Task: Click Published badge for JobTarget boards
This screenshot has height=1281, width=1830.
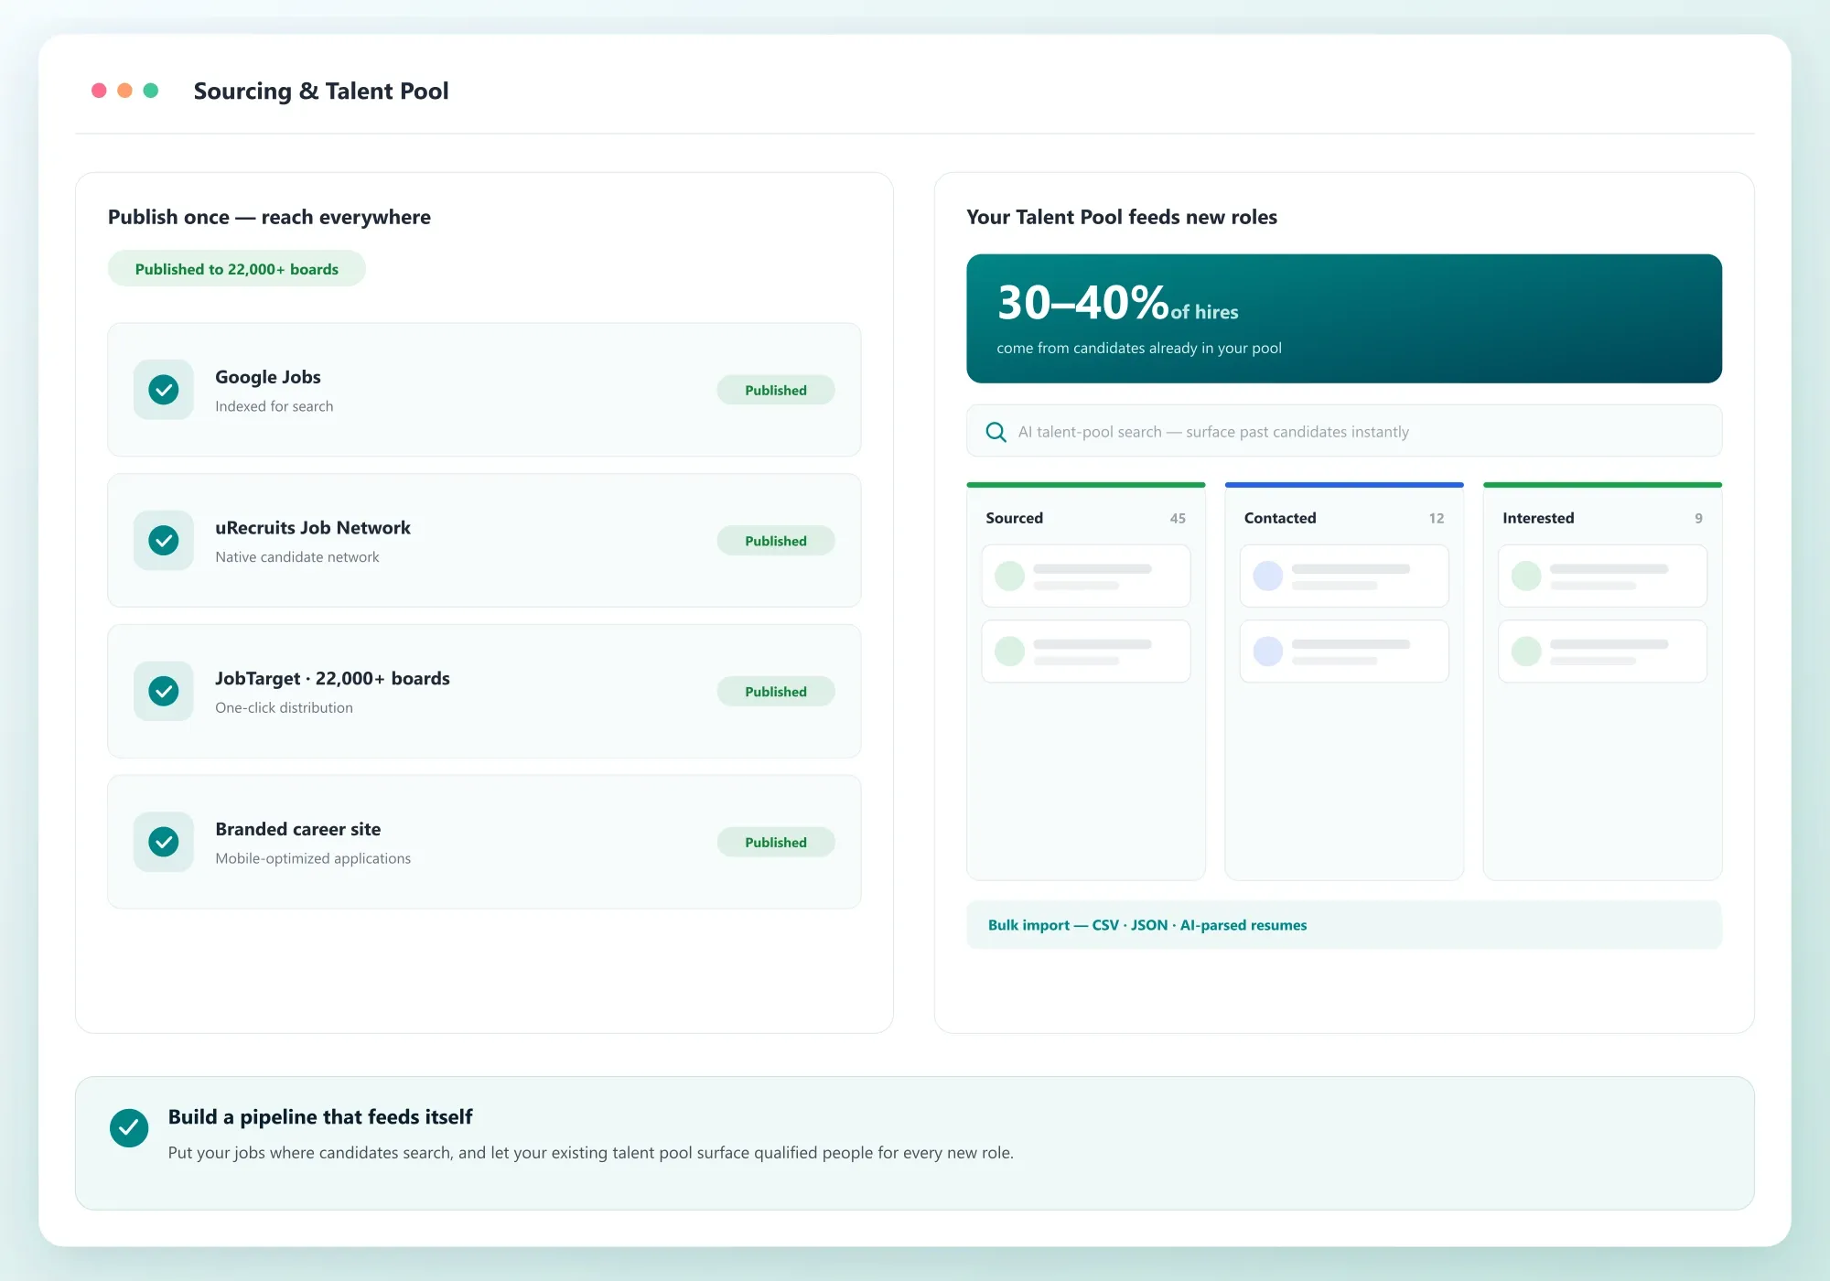Action: tap(776, 692)
